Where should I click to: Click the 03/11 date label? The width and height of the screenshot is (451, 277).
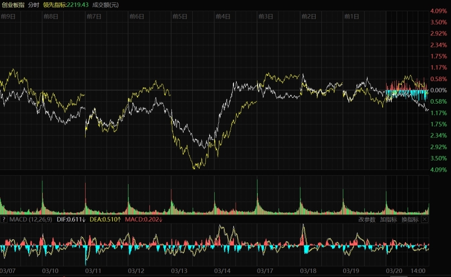[93, 271]
